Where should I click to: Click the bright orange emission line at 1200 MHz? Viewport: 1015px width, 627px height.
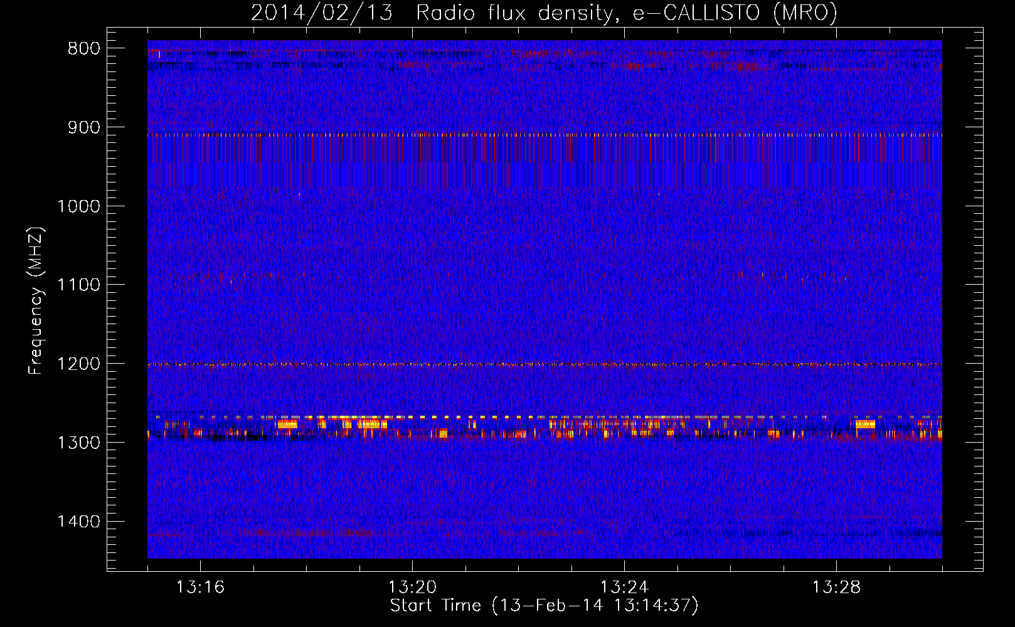tap(545, 364)
